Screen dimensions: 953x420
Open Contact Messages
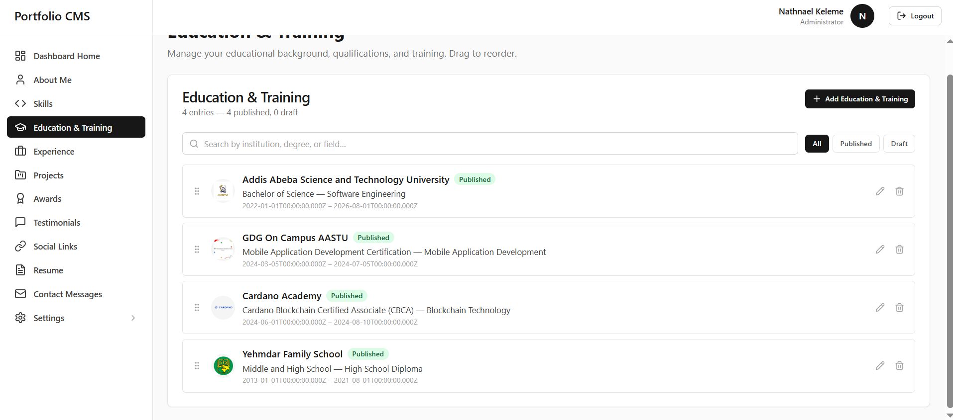(76, 294)
